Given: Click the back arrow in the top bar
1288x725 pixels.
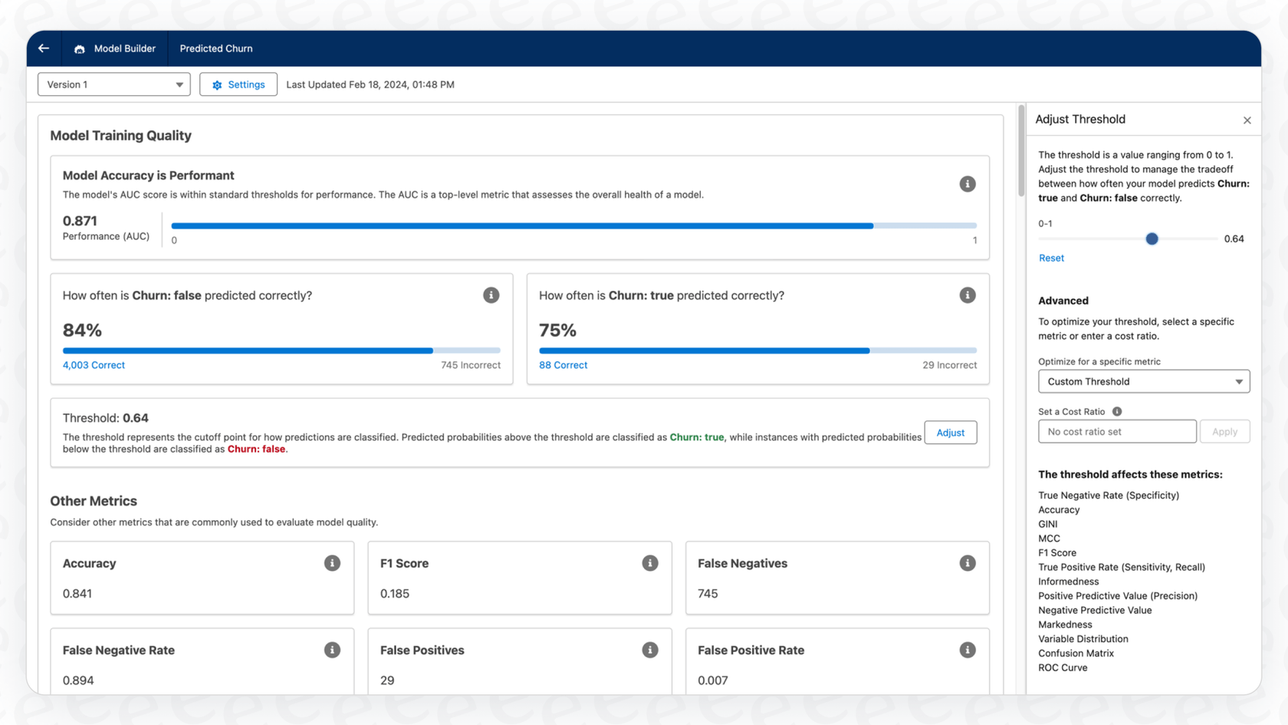Looking at the screenshot, I should pos(43,48).
